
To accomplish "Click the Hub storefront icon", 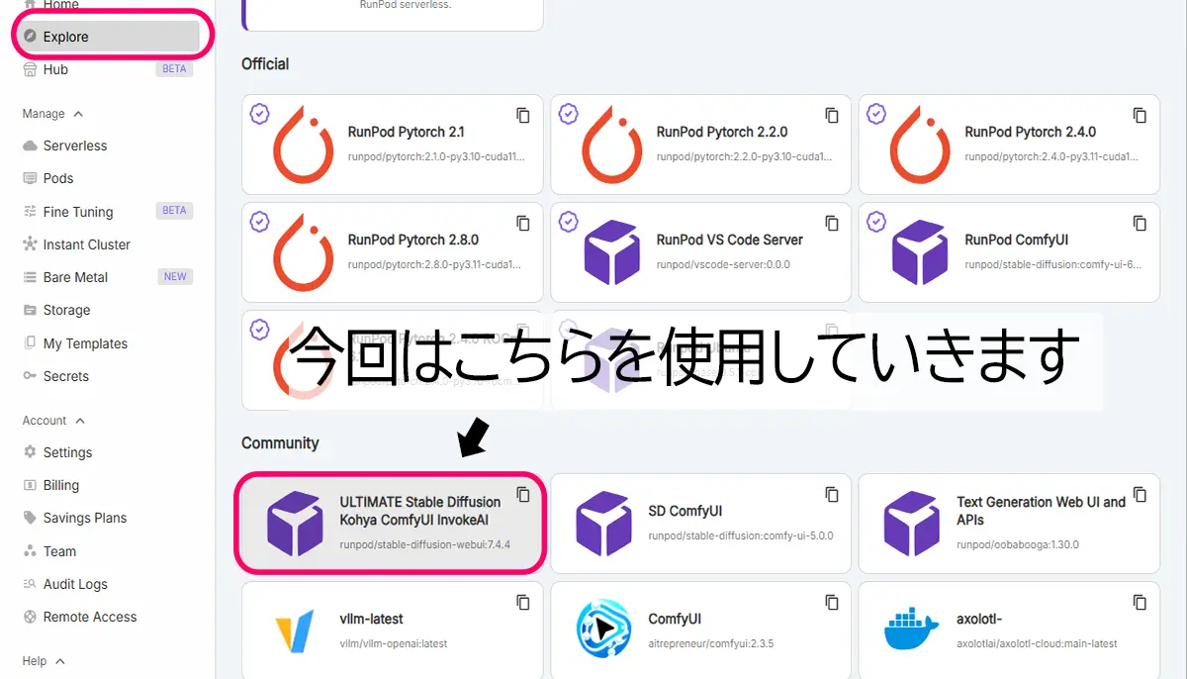I will (x=30, y=69).
